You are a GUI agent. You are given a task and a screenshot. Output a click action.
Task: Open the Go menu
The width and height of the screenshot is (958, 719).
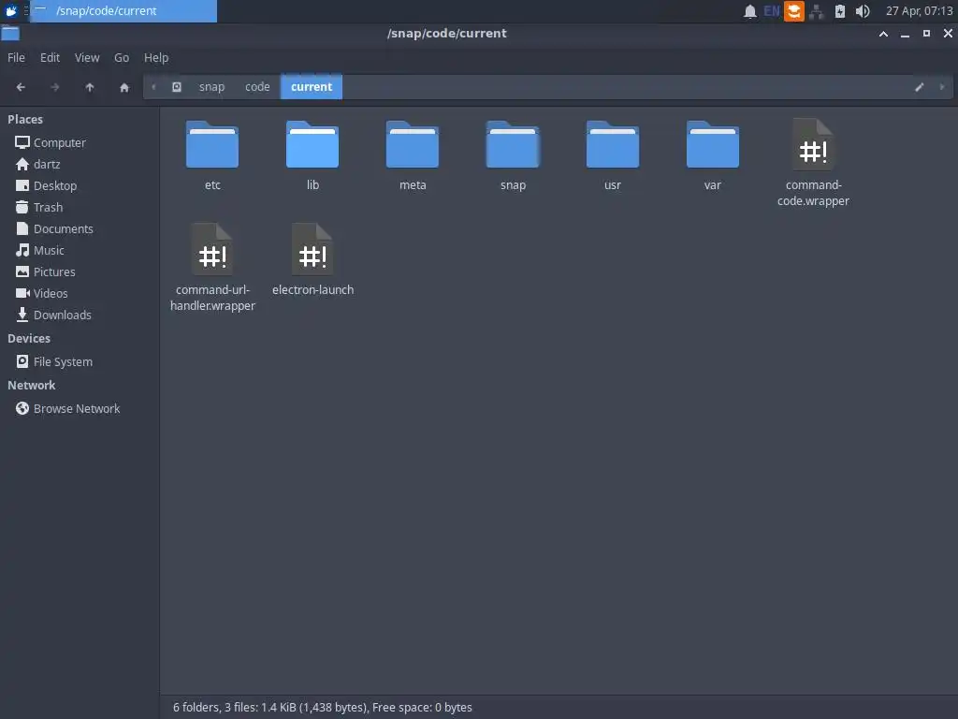pos(122,57)
